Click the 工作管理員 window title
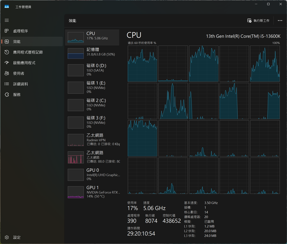The width and height of the screenshot is (287, 244). (23, 7)
